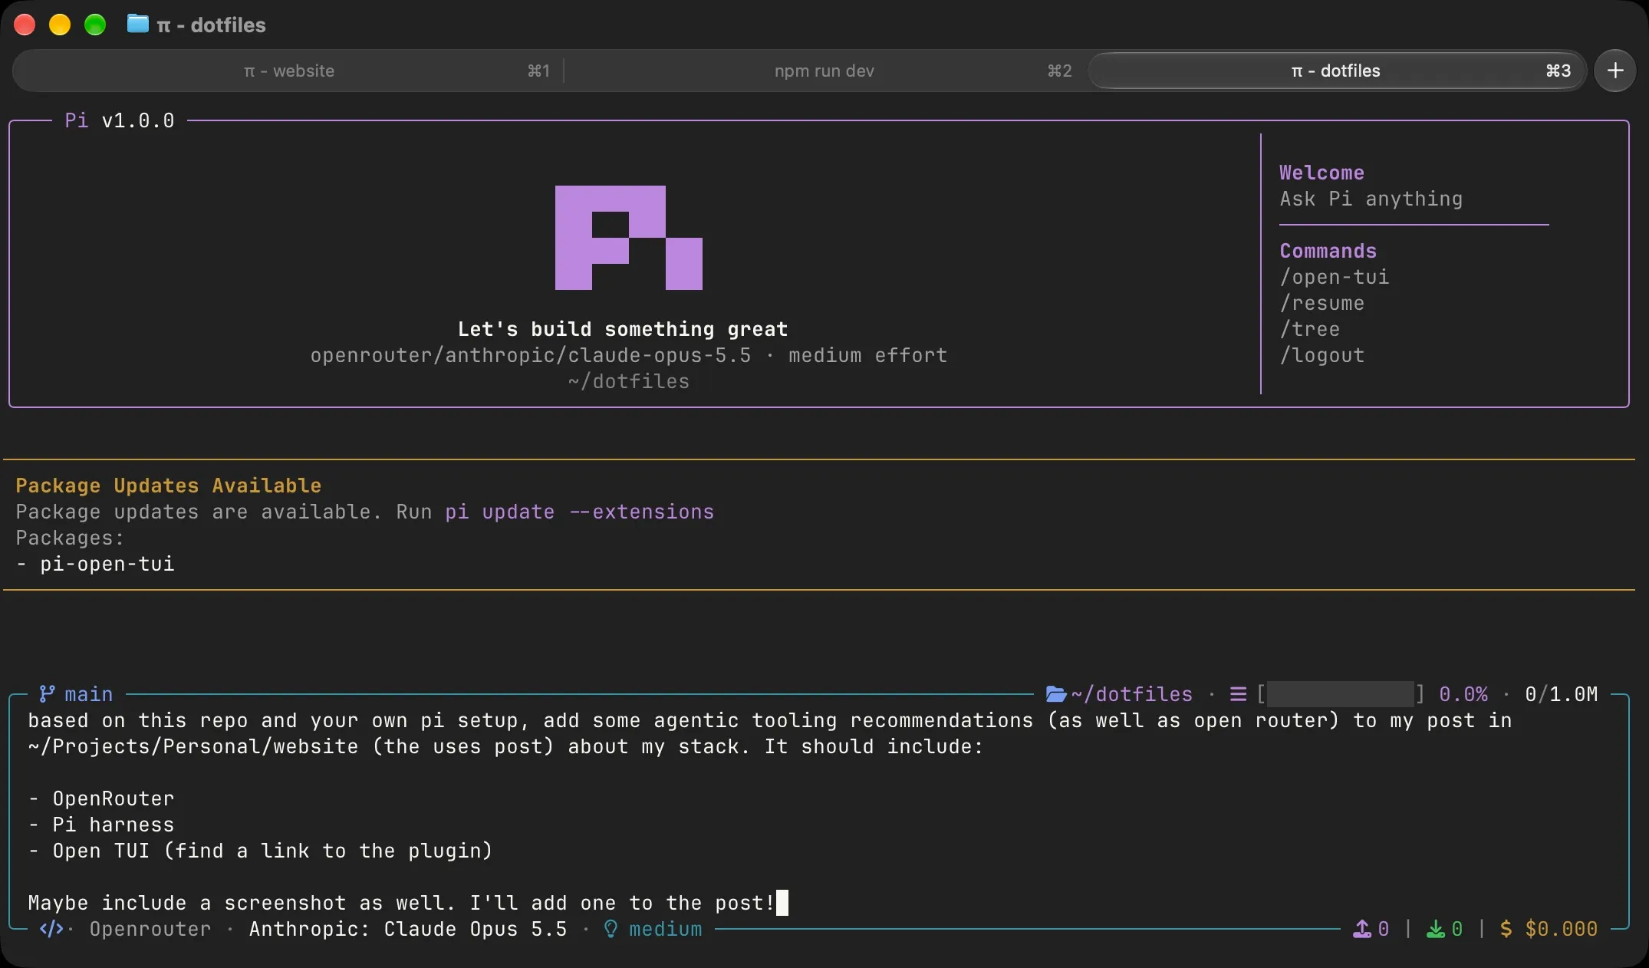Click the Pi pixel logo
The height and width of the screenshot is (968, 1649).
coord(629,238)
